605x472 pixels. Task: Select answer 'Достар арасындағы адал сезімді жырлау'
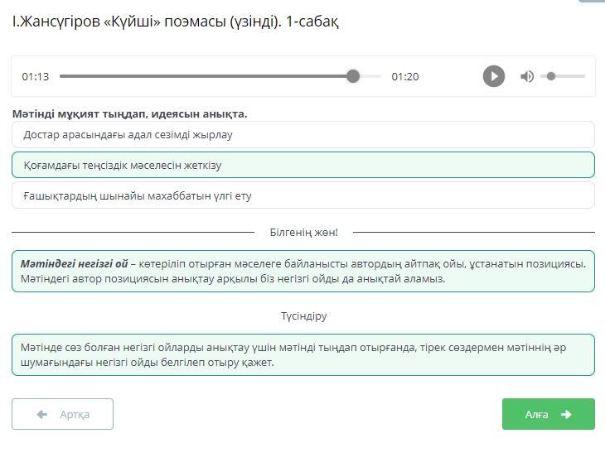(303, 134)
